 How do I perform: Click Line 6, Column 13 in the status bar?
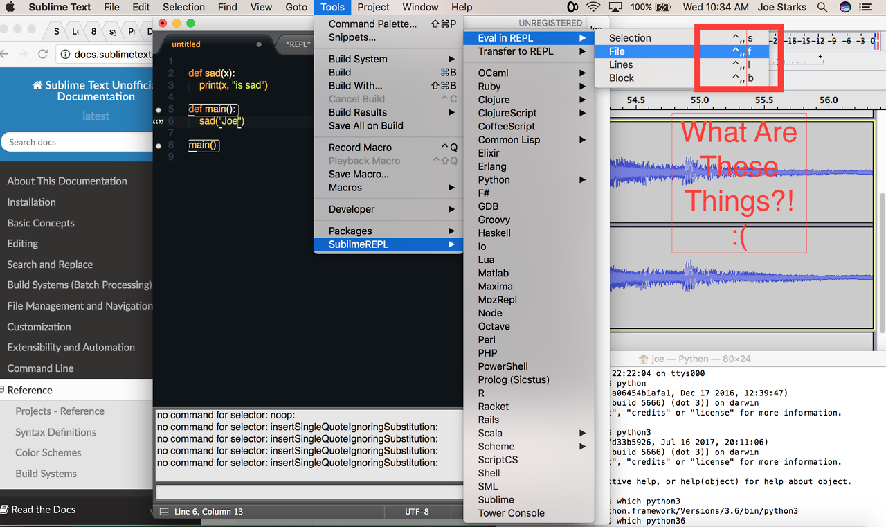tap(209, 512)
